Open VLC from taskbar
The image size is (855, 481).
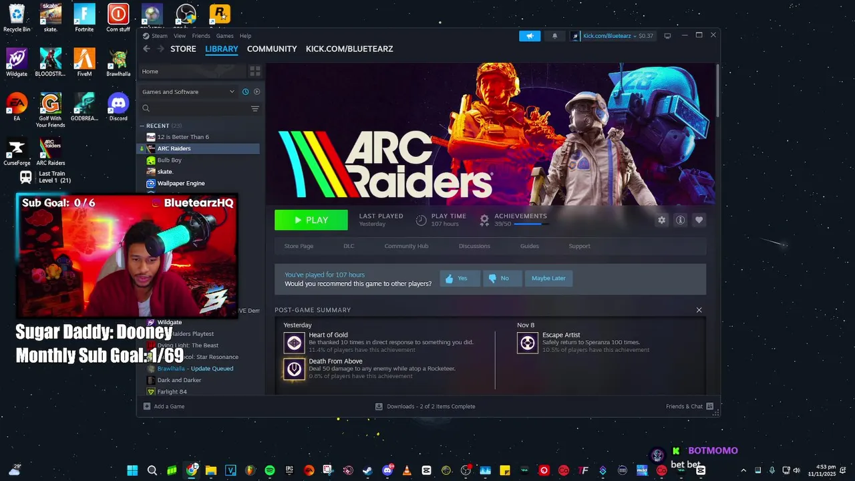click(x=407, y=470)
